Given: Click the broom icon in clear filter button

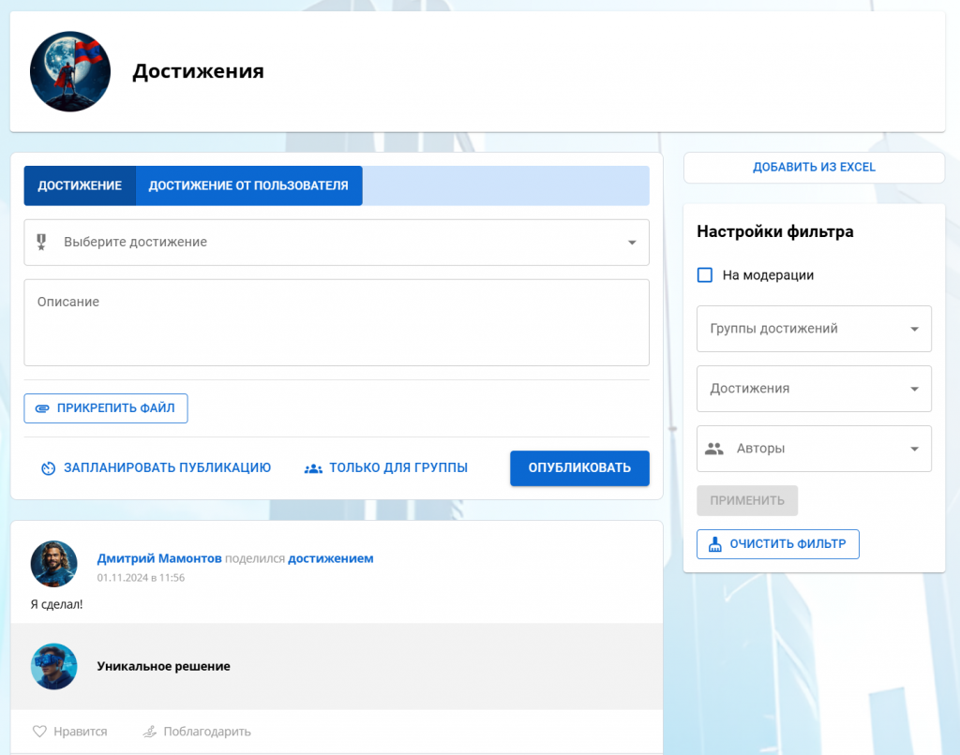Looking at the screenshot, I should coord(715,544).
